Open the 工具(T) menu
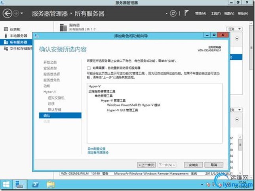 (x=216, y=13)
